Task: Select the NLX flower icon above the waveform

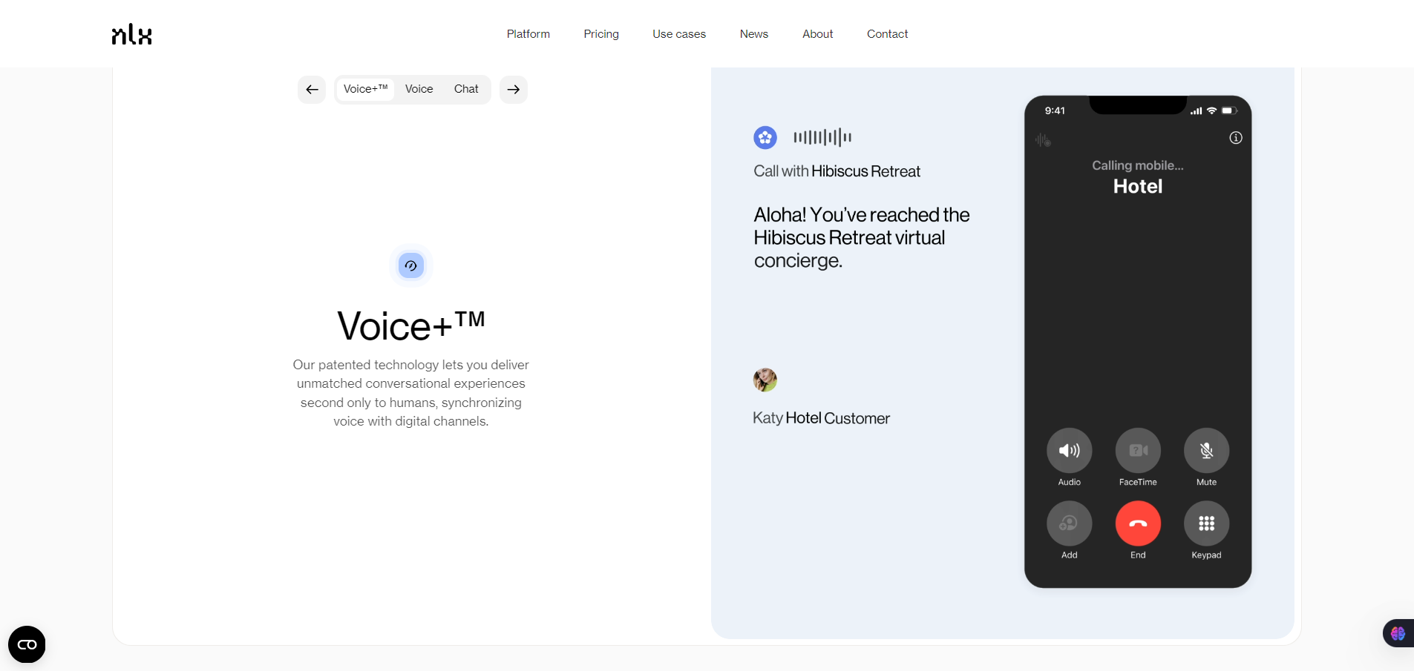Action: point(765,138)
